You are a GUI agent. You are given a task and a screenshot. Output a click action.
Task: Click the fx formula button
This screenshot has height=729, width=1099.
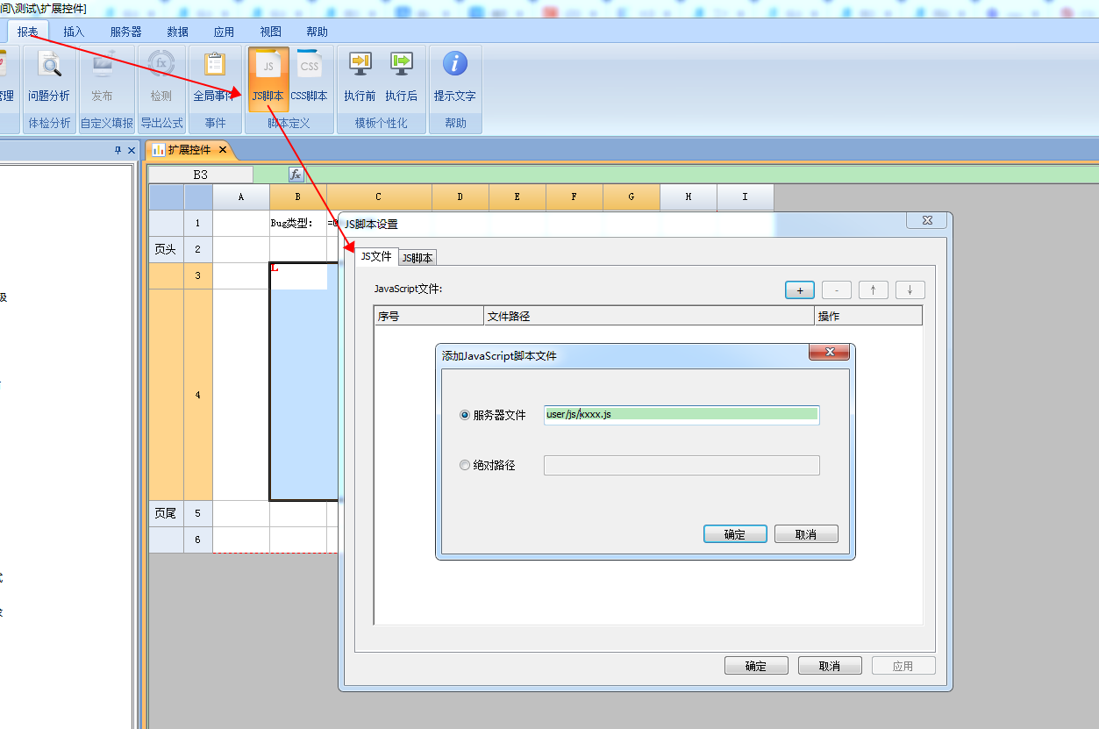click(296, 175)
